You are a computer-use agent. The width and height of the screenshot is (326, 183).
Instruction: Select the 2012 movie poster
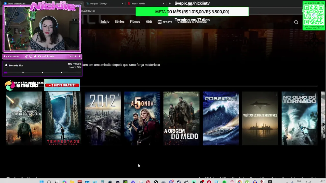pyautogui.click(x=103, y=118)
